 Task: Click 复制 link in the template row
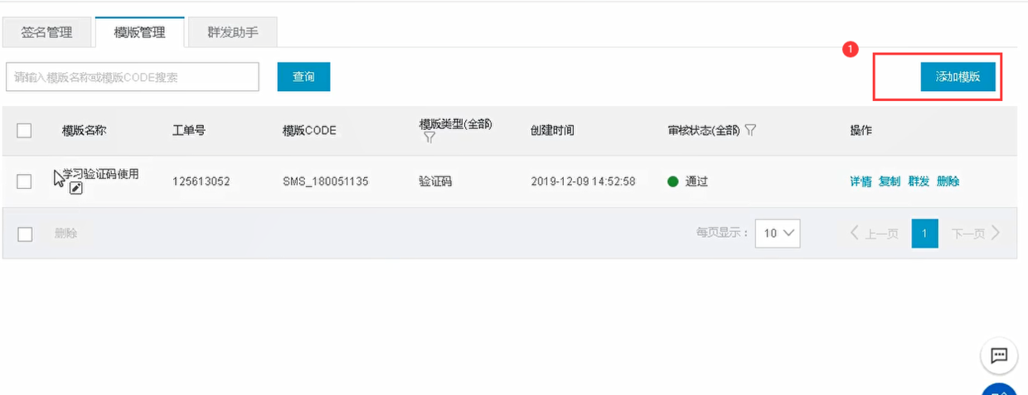pos(890,181)
